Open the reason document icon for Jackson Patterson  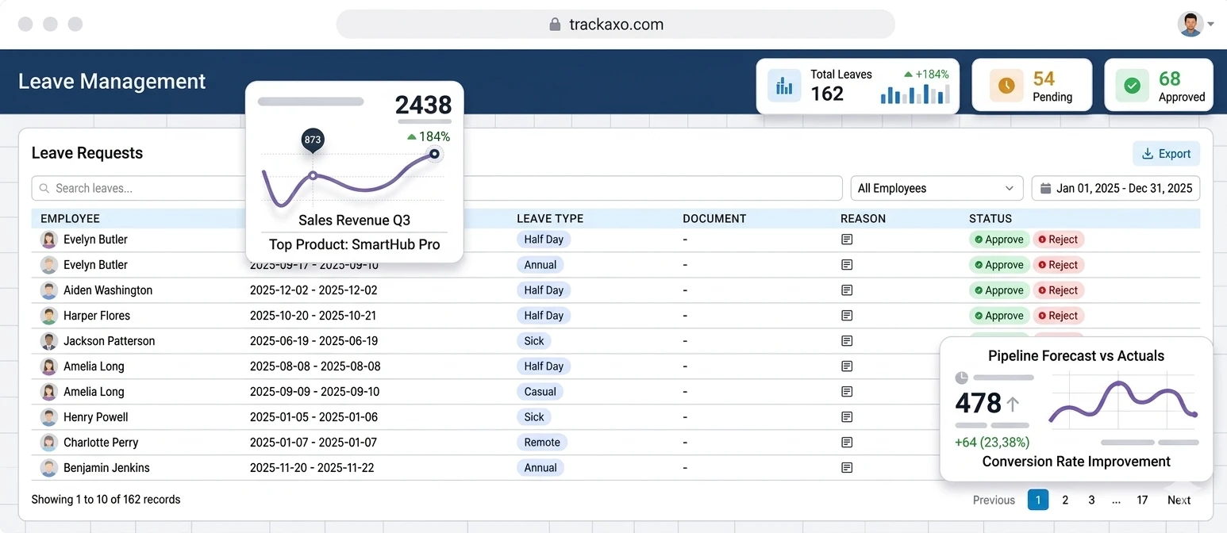[846, 340]
